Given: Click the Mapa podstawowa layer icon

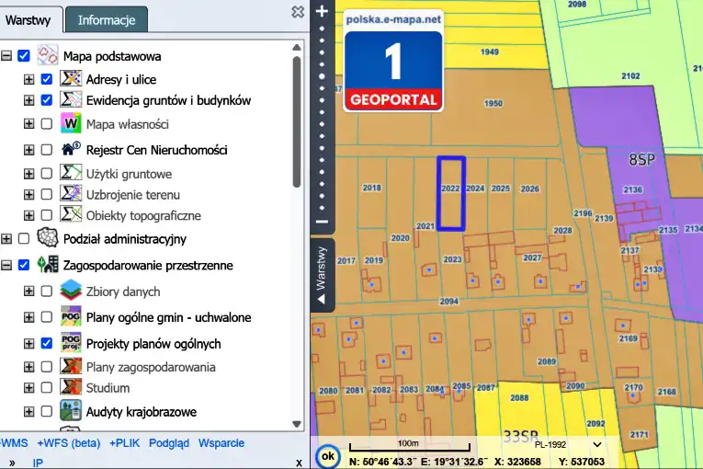Looking at the screenshot, I should [x=48, y=56].
